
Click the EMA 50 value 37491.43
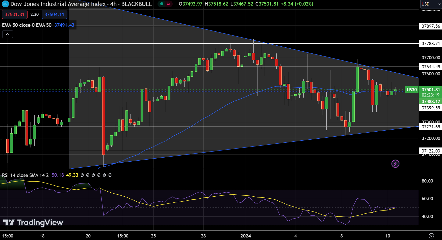coord(64,25)
